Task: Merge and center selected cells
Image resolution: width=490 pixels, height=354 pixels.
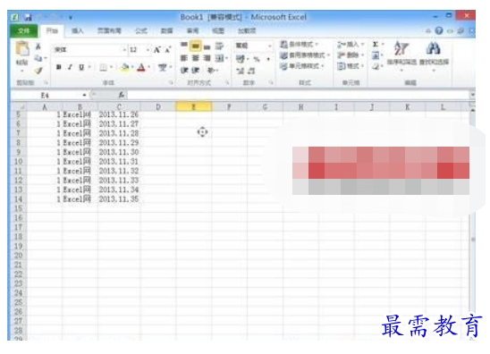Action: [x=220, y=58]
